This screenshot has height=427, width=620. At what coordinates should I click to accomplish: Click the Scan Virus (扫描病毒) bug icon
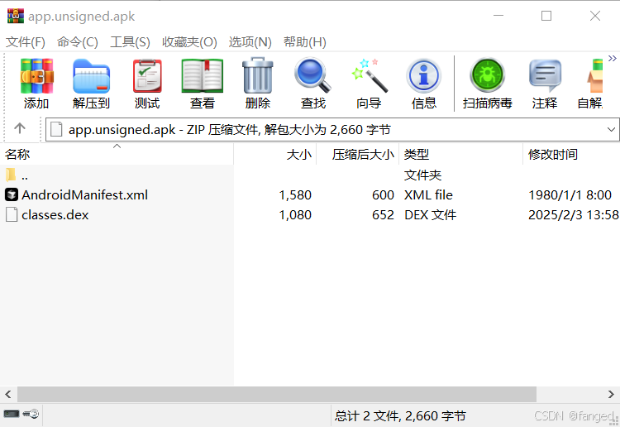(487, 75)
